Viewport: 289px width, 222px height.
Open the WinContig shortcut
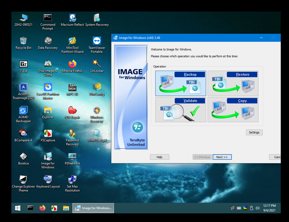(97, 89)
